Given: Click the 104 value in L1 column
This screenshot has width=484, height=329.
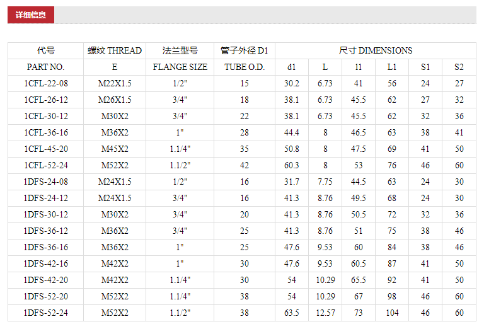Looking at the screenshot, I should 392,313.
